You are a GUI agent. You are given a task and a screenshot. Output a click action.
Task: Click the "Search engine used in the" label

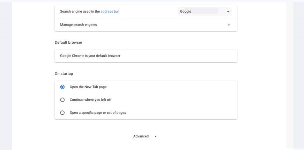click(80, 12)
